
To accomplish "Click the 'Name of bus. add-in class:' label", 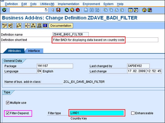I will (x=23, y=82).
